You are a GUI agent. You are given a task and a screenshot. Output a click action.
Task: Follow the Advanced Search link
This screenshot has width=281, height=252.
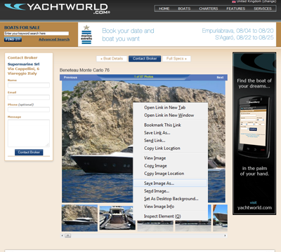coord(54,39)
